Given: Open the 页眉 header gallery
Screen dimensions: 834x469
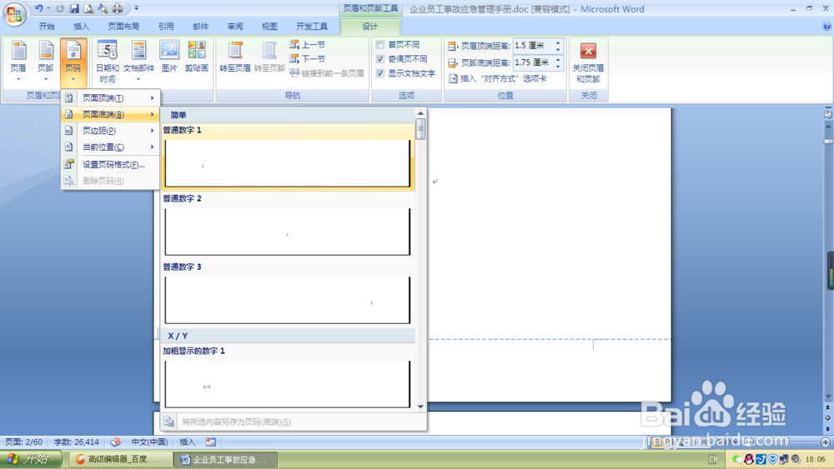Looking at the screenshot, I should (x=18, y=61).
